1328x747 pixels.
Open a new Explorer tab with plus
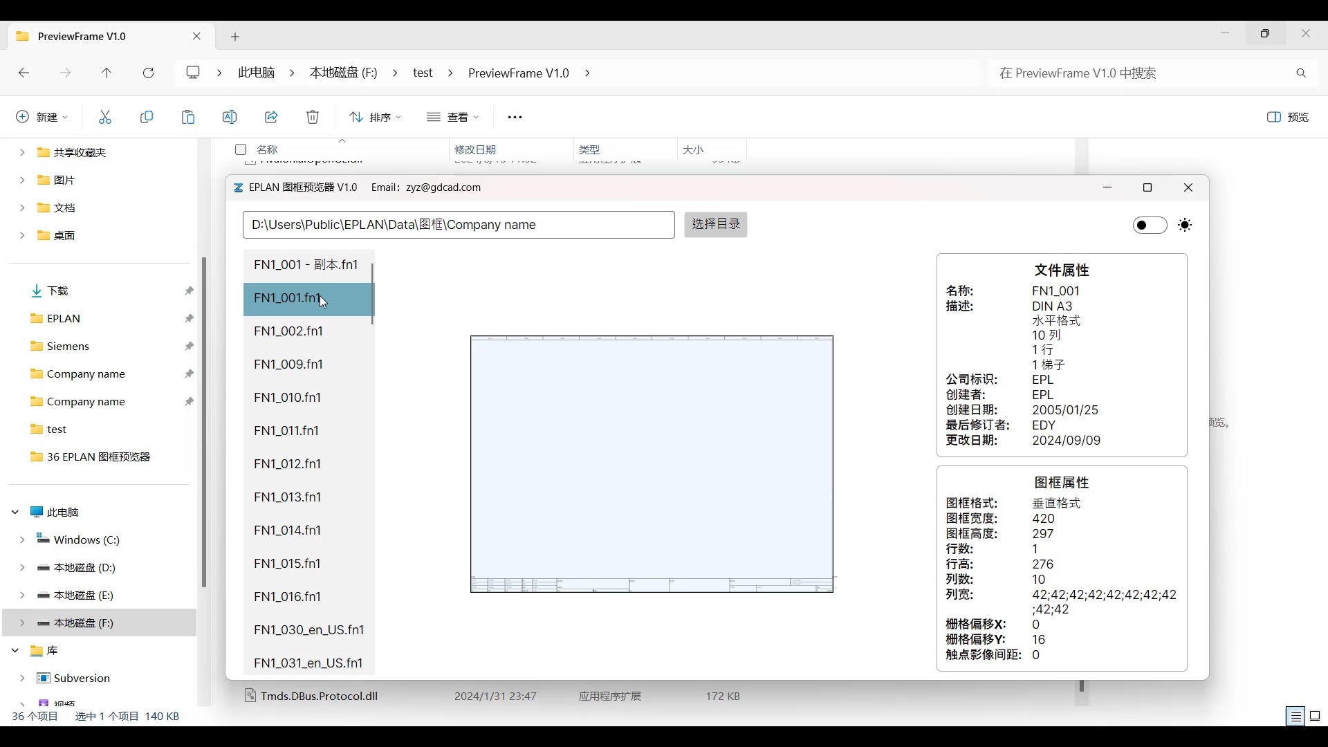pyautogui.click(x=235, y=37)
